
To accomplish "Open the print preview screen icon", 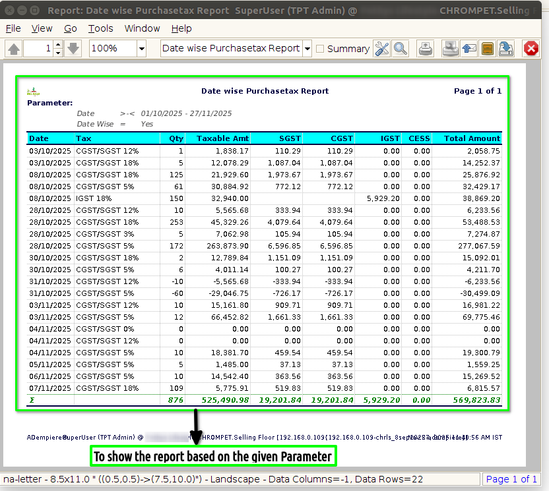I will click(x=450, y=49).
